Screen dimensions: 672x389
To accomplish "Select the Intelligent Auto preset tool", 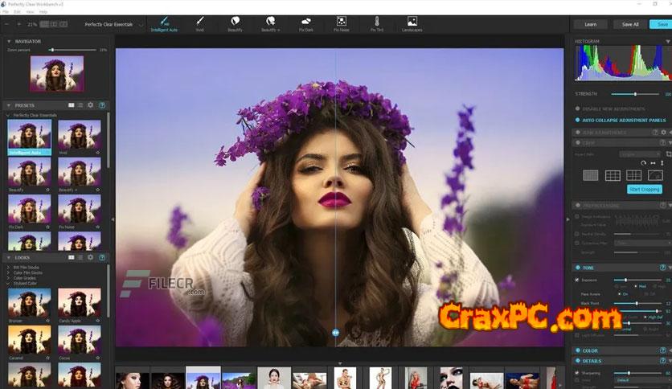I will click(164, 23).
